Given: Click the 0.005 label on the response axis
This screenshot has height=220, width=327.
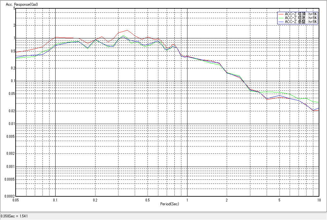Looking at the screenshot, I should (x=11, y=137).
